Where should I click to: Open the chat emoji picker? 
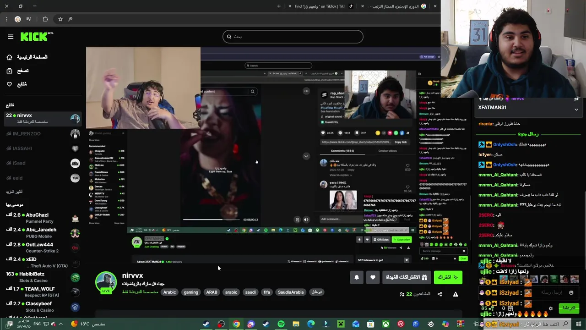(571, 292)
